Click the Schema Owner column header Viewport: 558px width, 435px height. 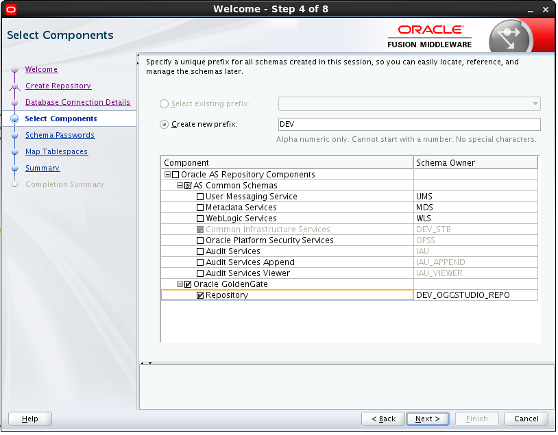[x=476, y=163]
